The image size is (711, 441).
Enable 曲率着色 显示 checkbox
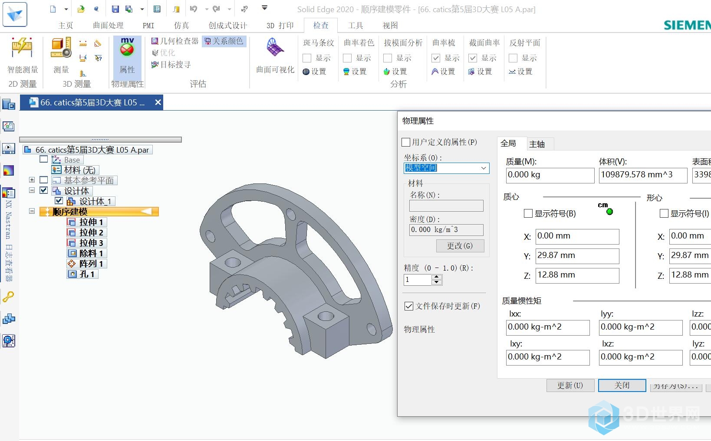pos(347,58)
